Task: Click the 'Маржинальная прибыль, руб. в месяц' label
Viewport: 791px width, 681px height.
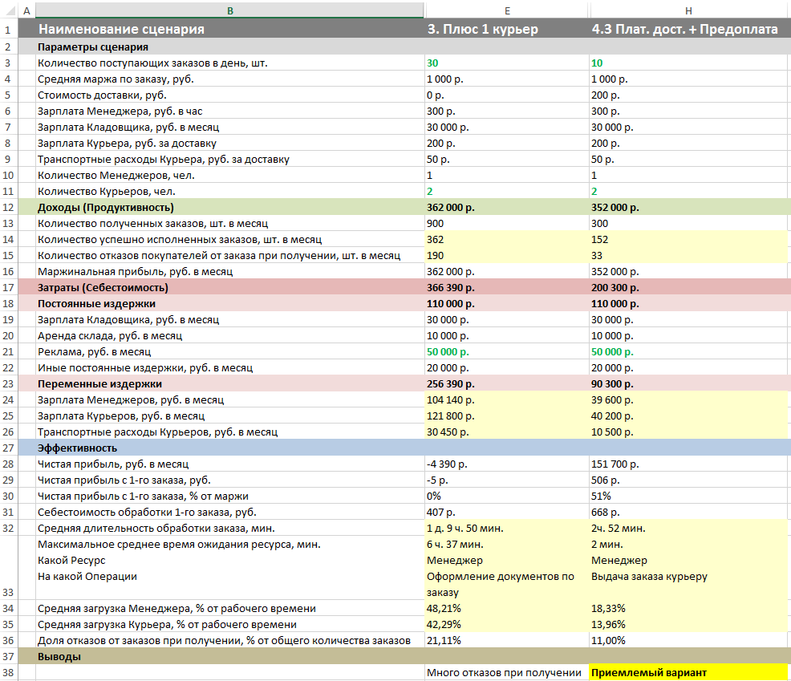Action: point(136,272)
